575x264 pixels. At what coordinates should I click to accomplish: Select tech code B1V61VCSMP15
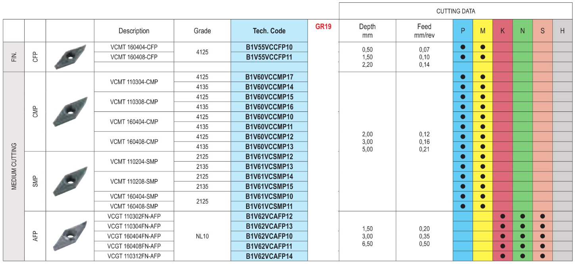pos(269,186)
